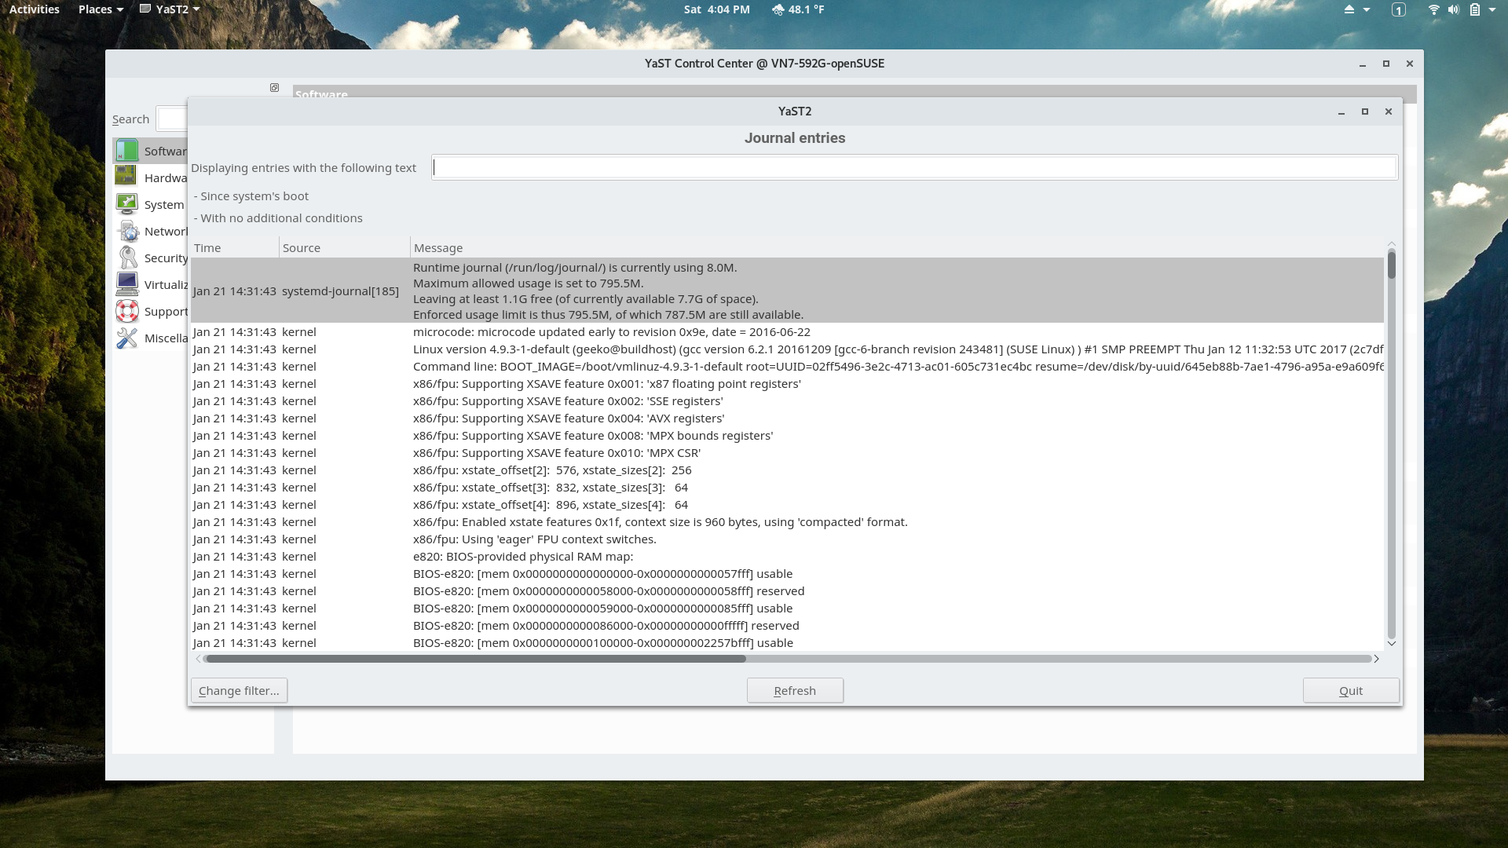Select 'AVX registers' XSAVE entry
The image size is (1508, 848).
[x=787, y=418]
